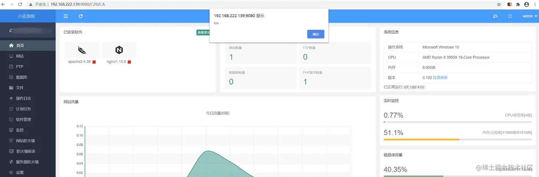Click the nginx1.15.8 label
The width and height of the screenshot is (539, 177).
tap(116, 61)
